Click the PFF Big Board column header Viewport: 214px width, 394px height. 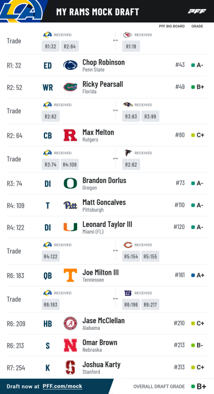[172, 26]
